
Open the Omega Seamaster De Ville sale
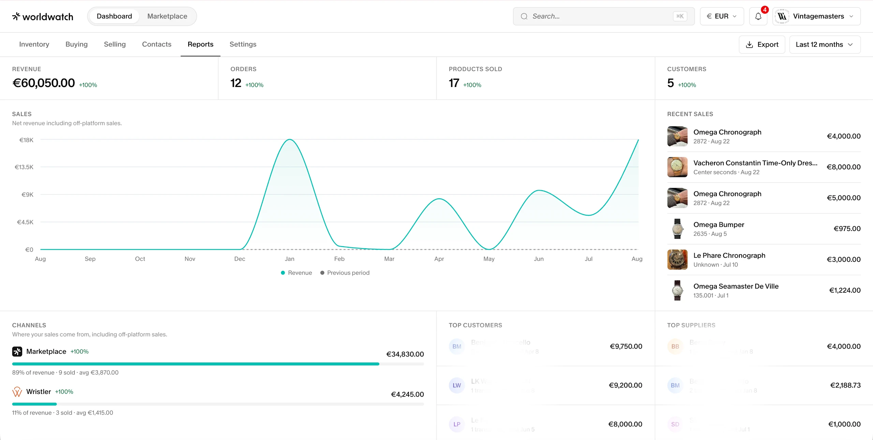click(x=764, y=290)
